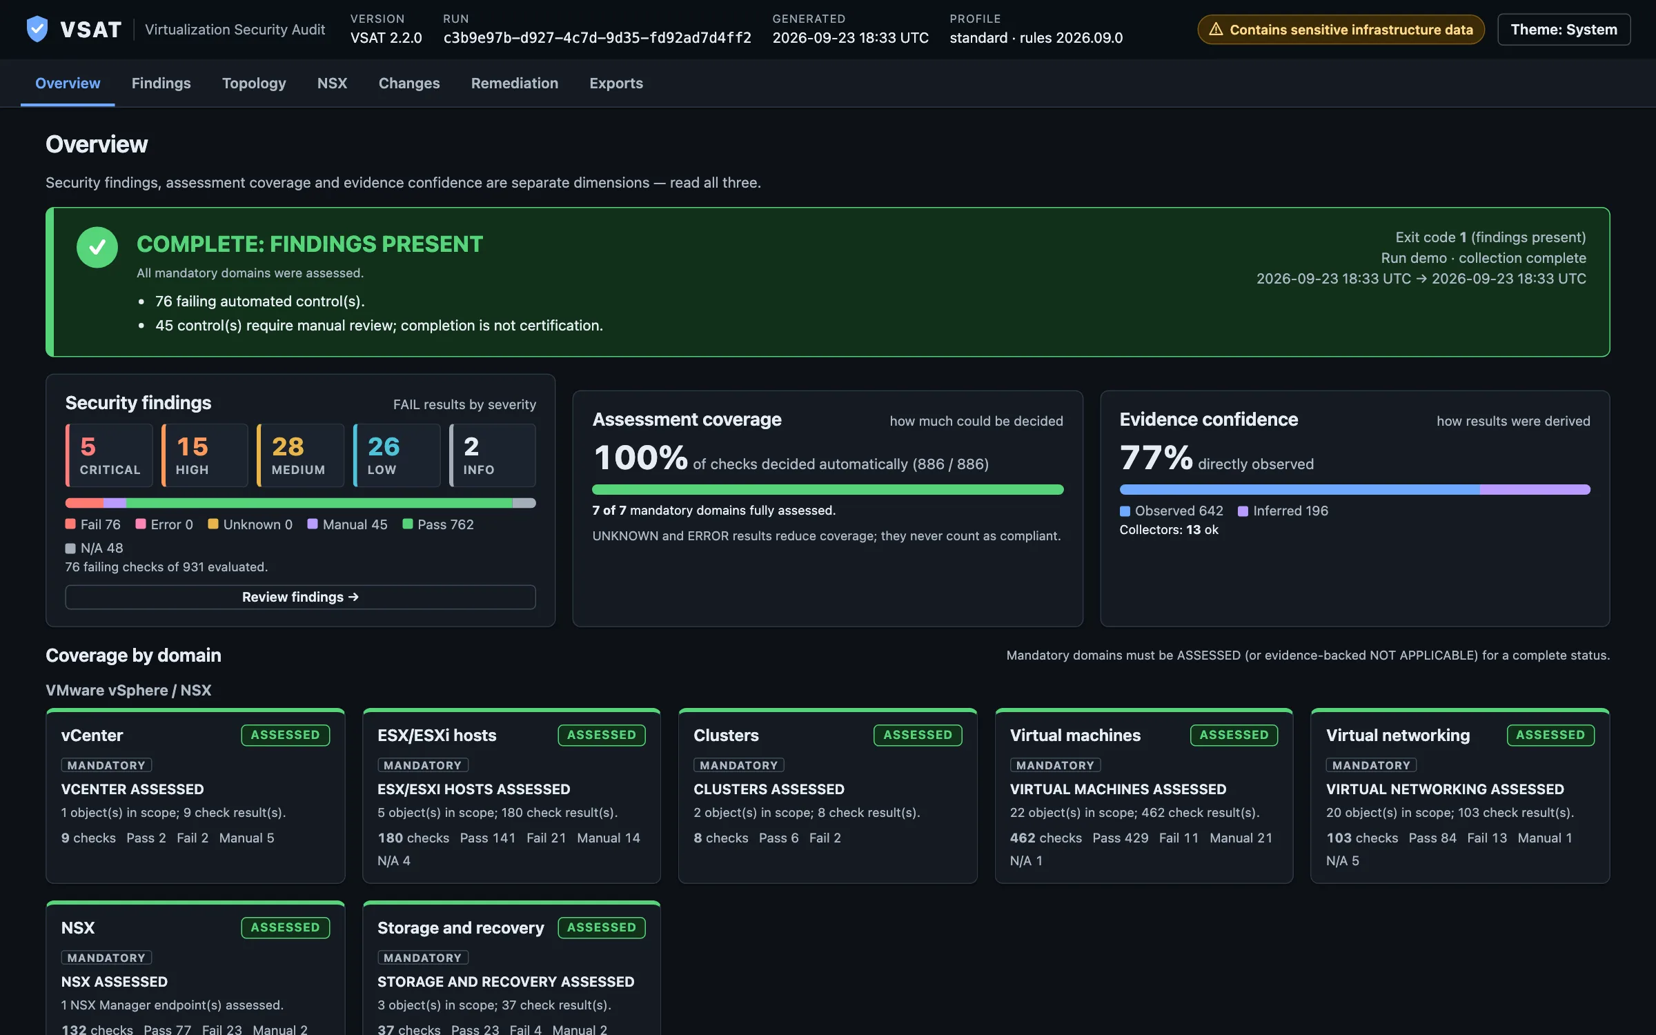Image resolution: width=1656 pixels, height=1035 pixels.
Task: Click the VMware vSphere / NSX section heading
Action: (128, 690)
